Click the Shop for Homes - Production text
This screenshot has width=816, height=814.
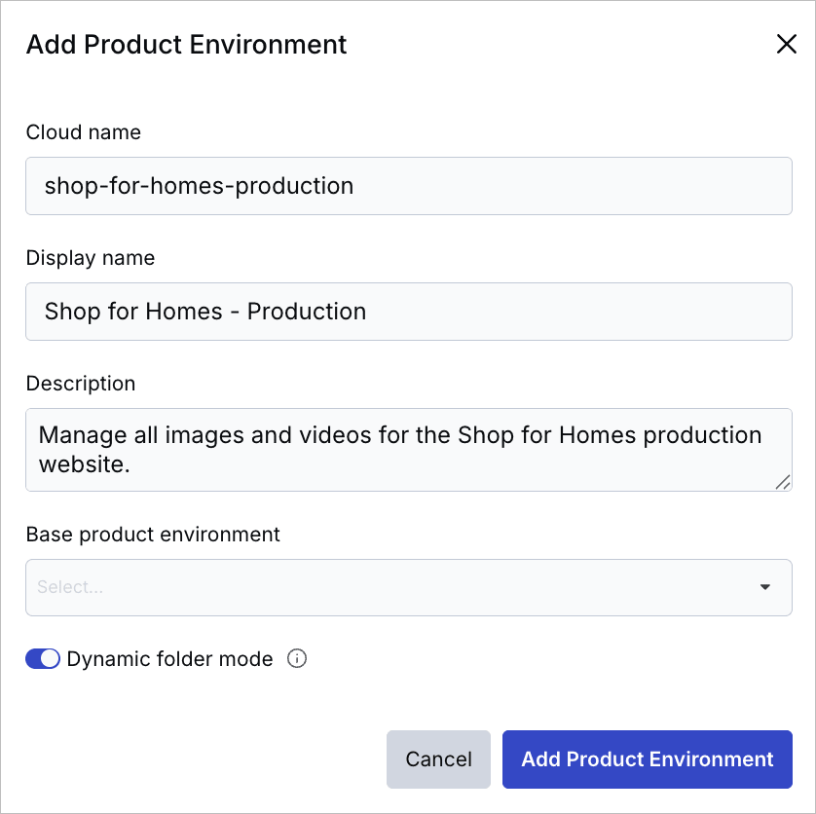[205, 312]
